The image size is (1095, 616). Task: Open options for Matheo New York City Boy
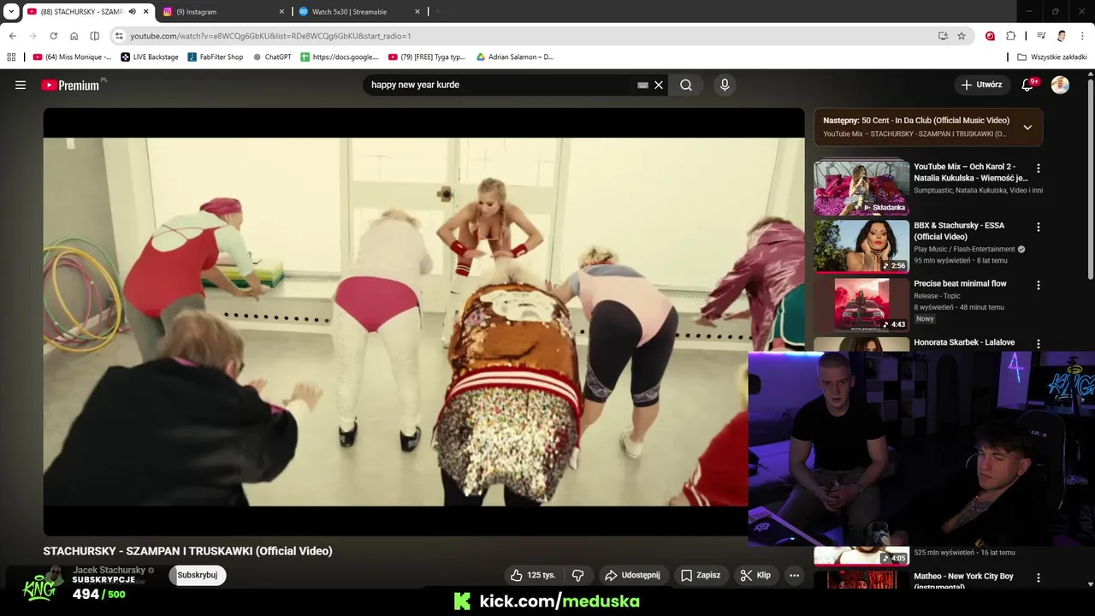coord(1039,577)
